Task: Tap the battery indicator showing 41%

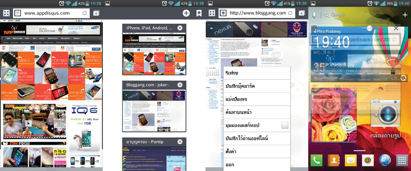Action: click(x=293, y=3)
